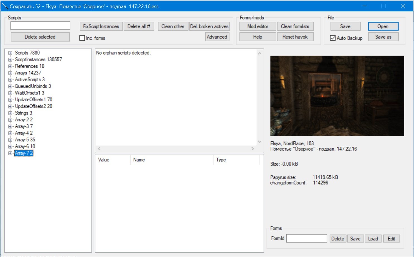This screenshot has height=257, width=414.
Task: Open the Mod editor
Action: pyautogui.click(x=258, y=26)
